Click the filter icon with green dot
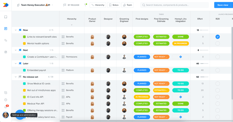 point(85,5)
